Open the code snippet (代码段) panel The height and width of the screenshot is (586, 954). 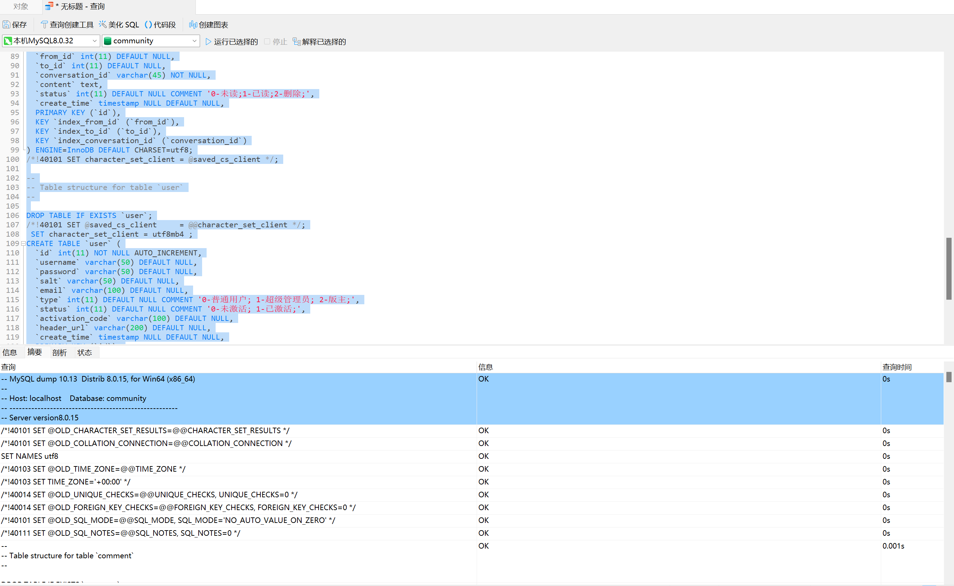pos(160,25)
